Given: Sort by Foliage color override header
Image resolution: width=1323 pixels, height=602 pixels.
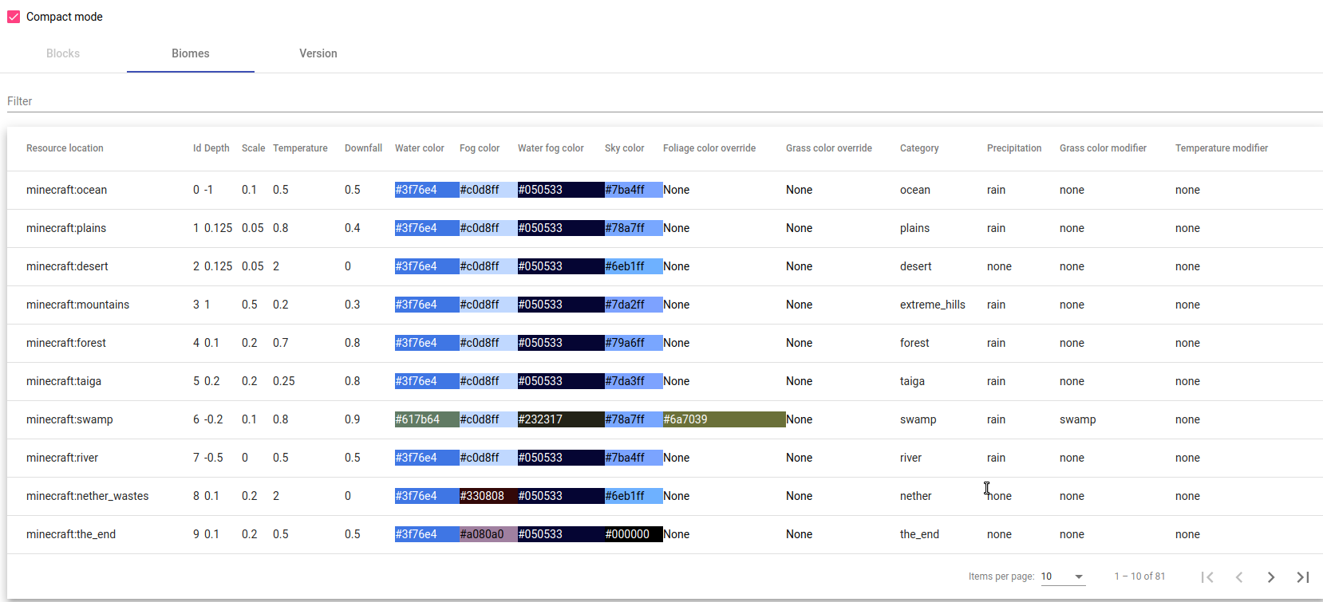Looking at the screenshot, I should click(709, 148).
